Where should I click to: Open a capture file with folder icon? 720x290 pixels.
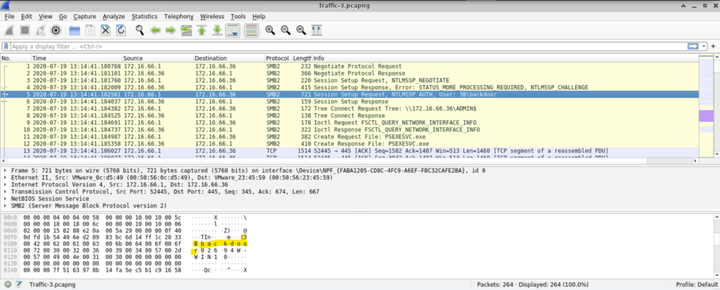coord(72,30)
